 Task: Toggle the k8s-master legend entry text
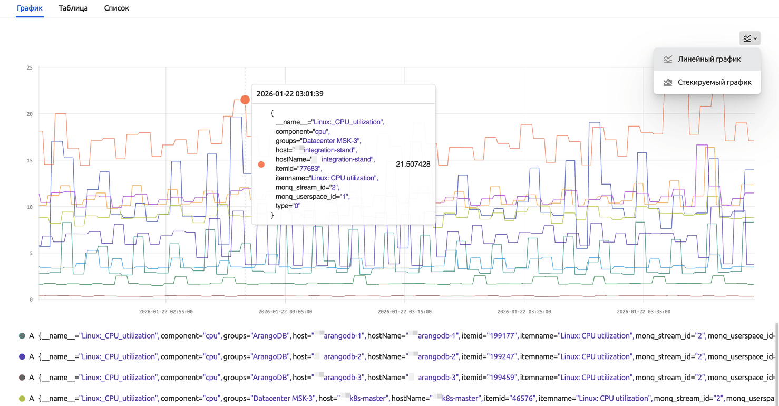316,399
